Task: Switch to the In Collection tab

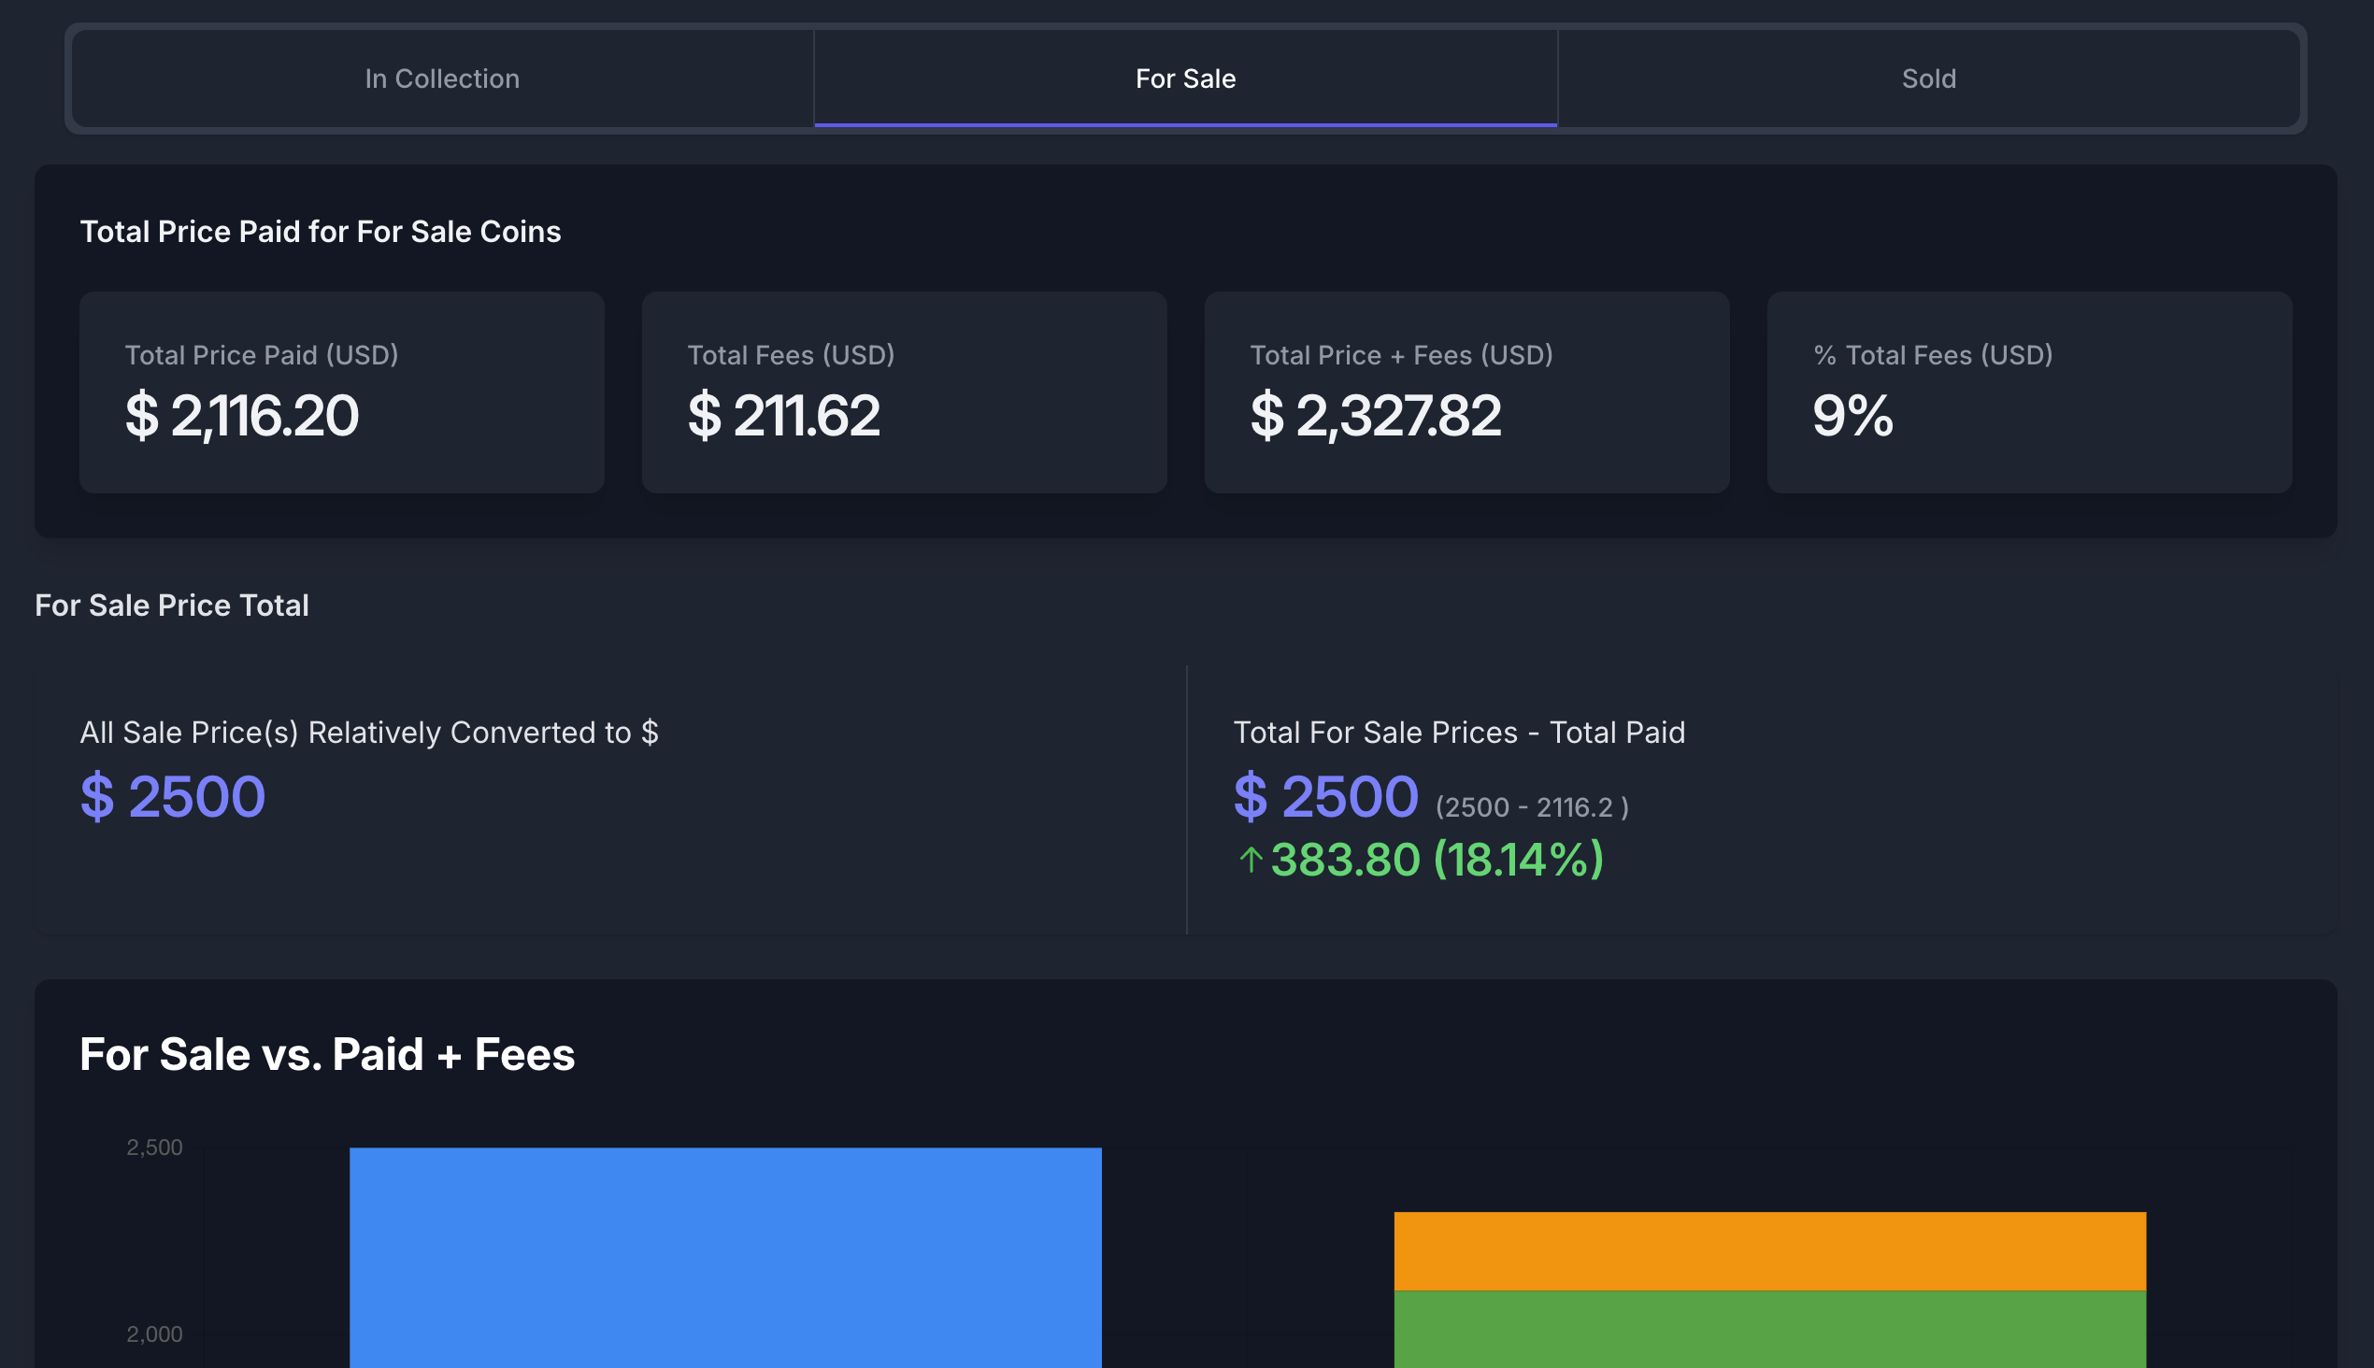Action: [442, 78]
